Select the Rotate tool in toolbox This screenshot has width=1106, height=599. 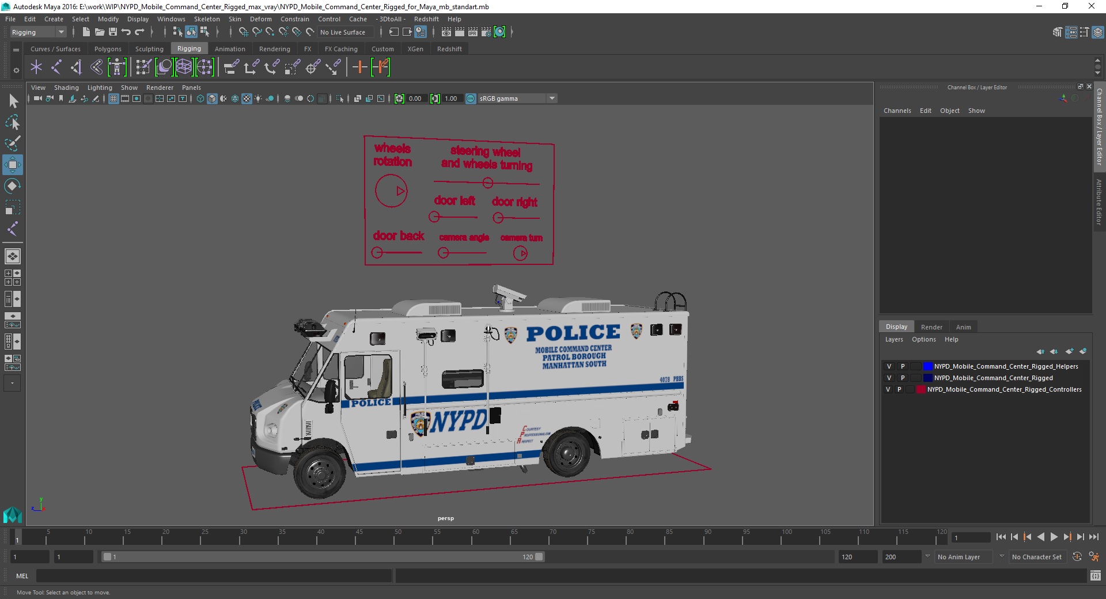coord(13,186)
